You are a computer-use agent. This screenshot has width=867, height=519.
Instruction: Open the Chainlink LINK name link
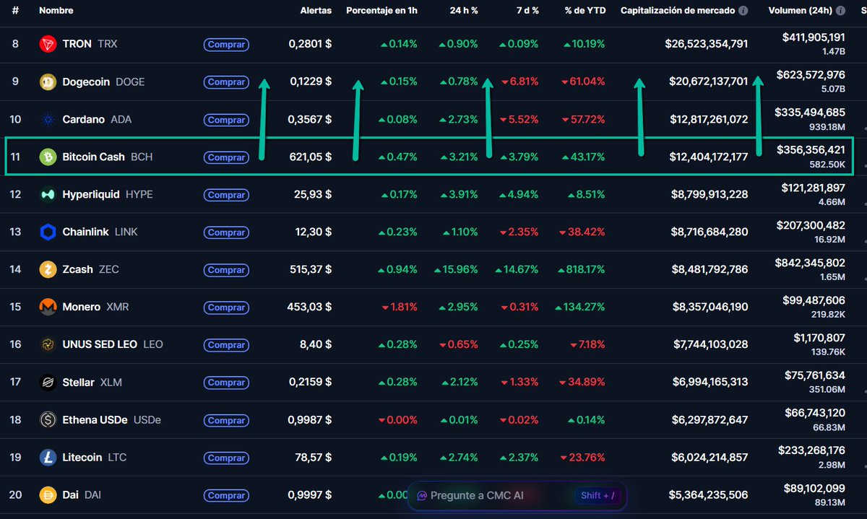100,232
